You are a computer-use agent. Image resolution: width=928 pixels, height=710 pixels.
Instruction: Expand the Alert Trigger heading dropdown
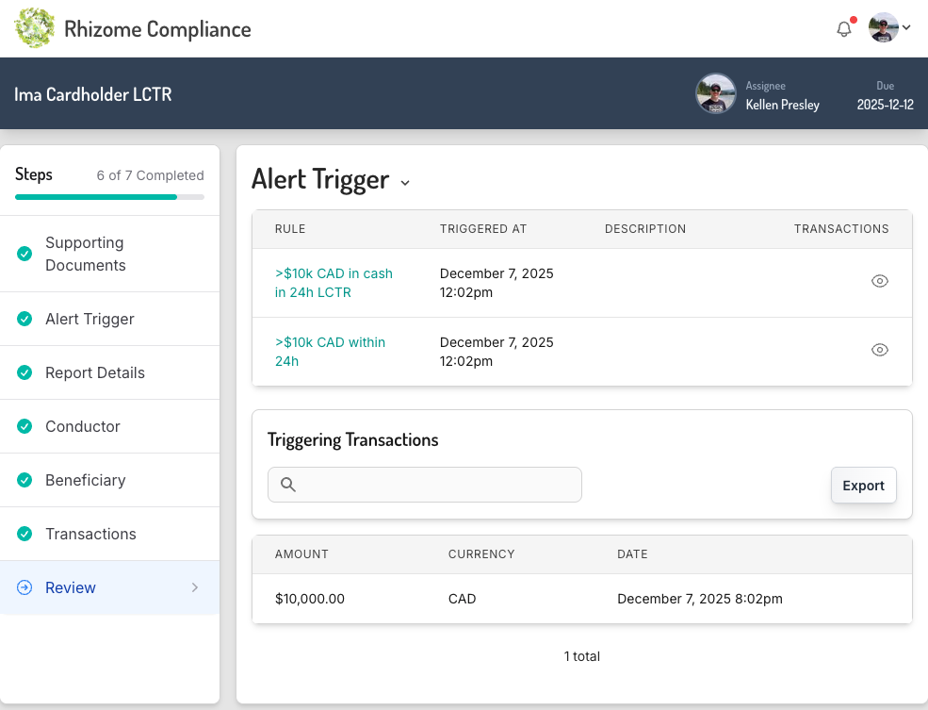click(405, 182)
